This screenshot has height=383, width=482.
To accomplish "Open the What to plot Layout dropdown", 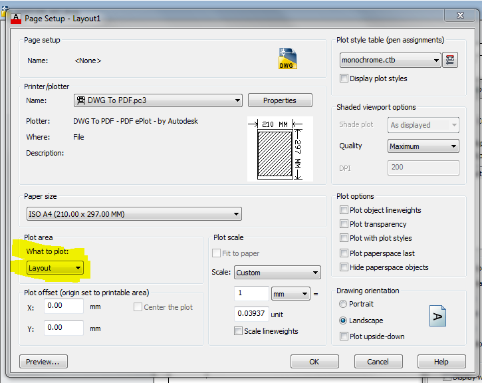I will [55, 268].
